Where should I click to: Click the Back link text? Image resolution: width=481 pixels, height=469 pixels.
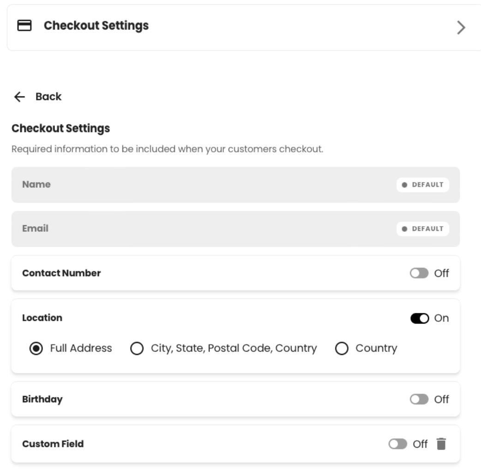point(48,96)
